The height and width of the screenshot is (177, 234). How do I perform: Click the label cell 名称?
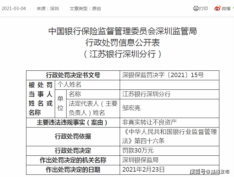pyautogui.click(x=93, y=94)
